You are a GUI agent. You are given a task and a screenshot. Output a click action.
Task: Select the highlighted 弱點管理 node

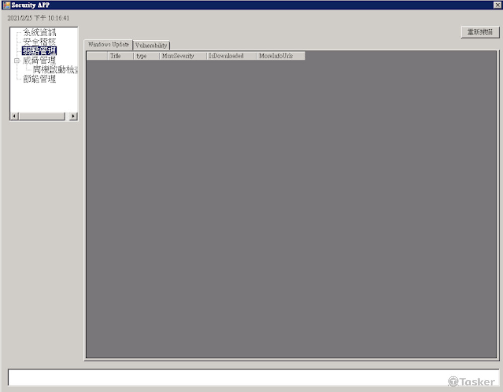tap(39, 51)
